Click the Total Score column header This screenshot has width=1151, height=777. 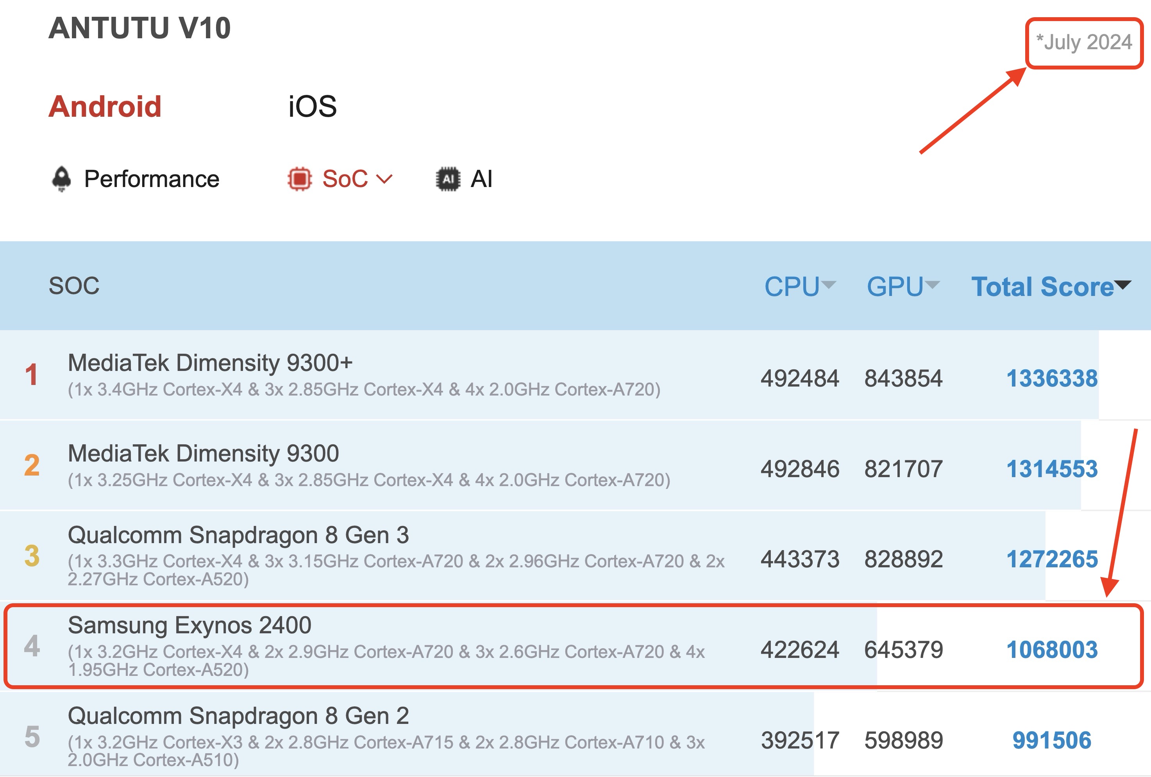coord(1042,287)
